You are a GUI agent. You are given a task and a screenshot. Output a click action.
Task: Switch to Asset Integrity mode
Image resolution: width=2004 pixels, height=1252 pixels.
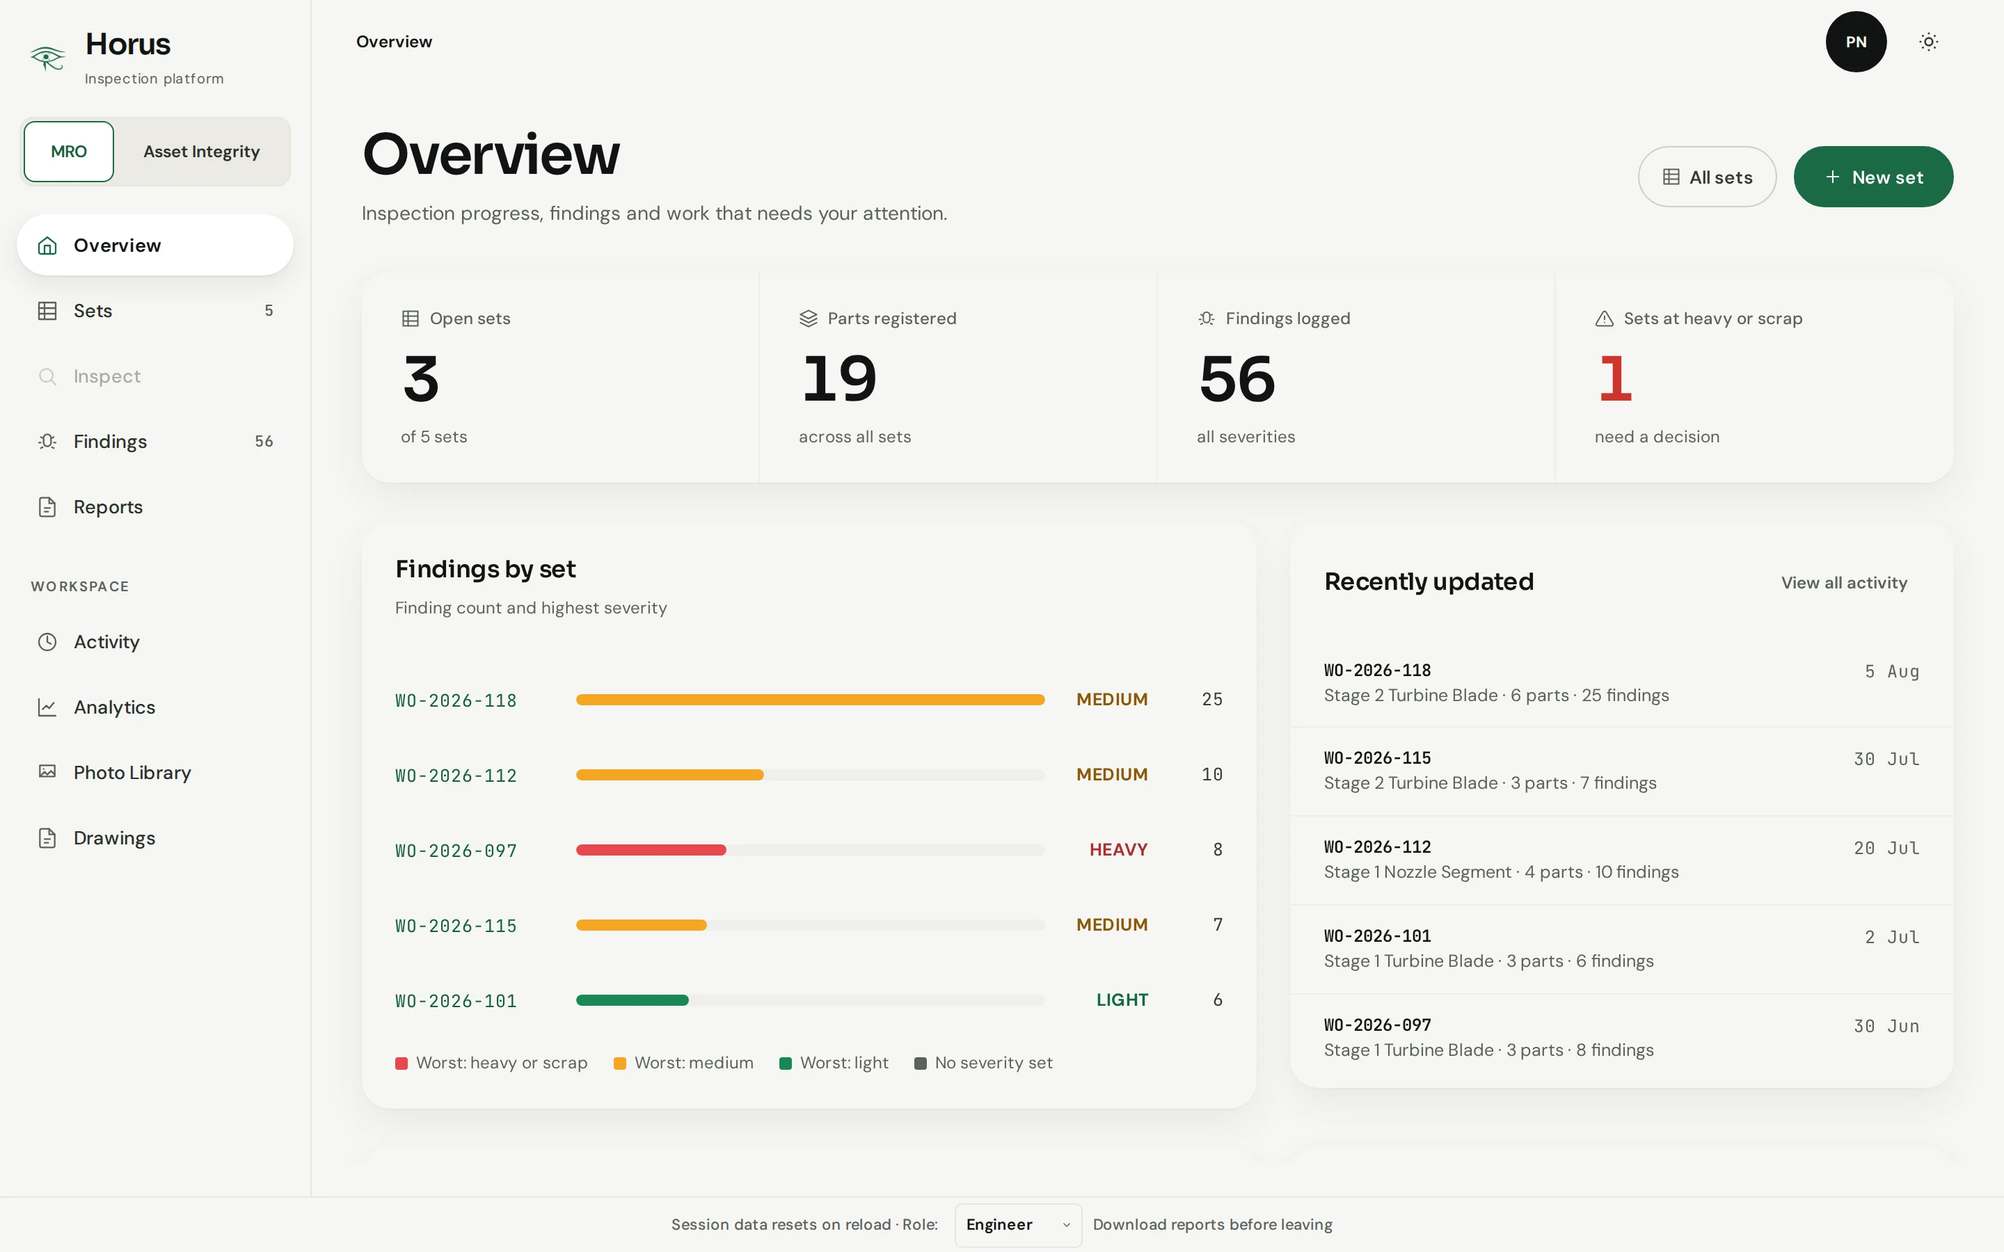[x=201, y=152]
